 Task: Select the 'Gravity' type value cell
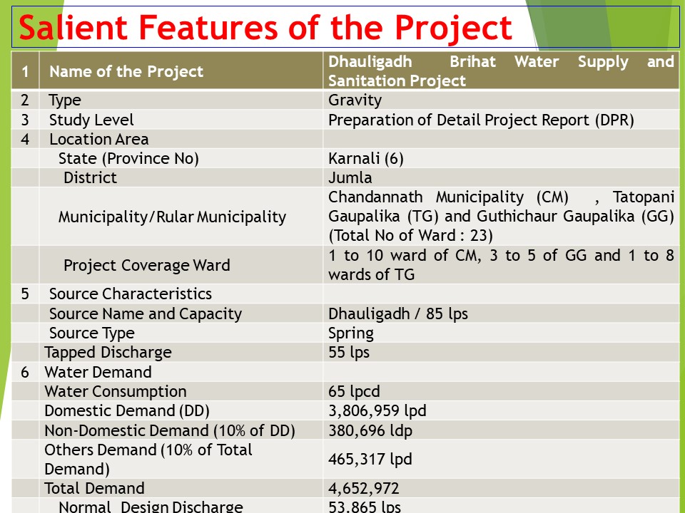[x=355, y=100]
